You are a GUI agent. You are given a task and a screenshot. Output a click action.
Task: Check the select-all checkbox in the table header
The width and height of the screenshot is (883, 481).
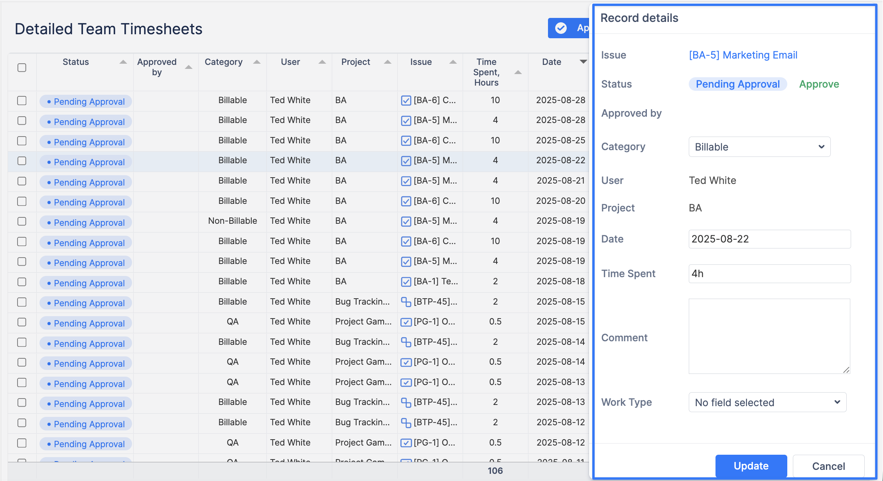coord(22,67)
